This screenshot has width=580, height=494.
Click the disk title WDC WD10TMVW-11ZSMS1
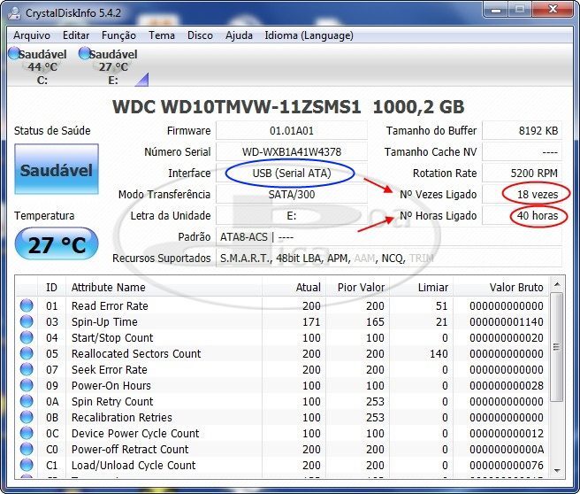[236, 107]
